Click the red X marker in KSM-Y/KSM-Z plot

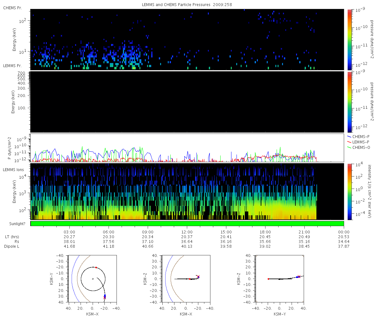click(299, 276)
